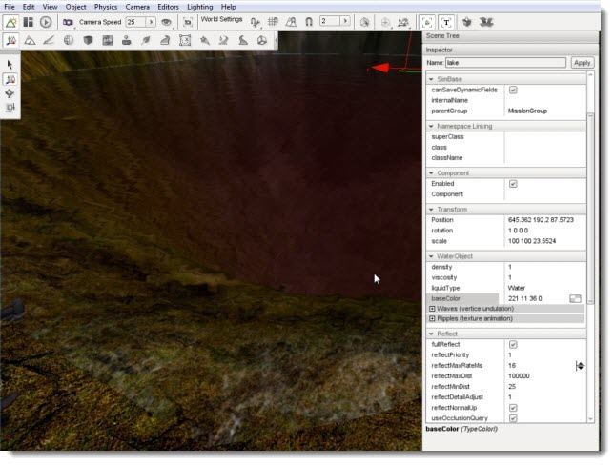Click the Scene Tree panel header

click(x=511, y=36)
